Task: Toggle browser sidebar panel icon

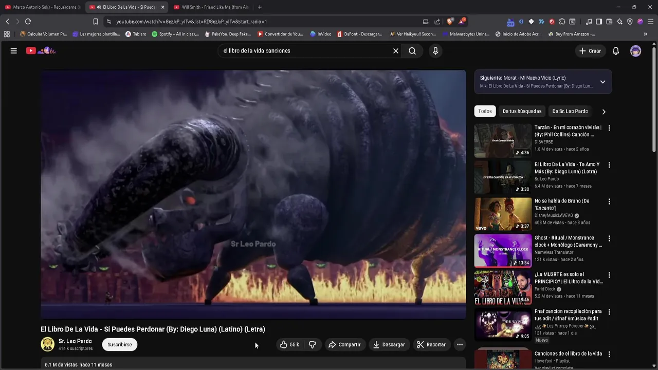Action: (599, 22)
